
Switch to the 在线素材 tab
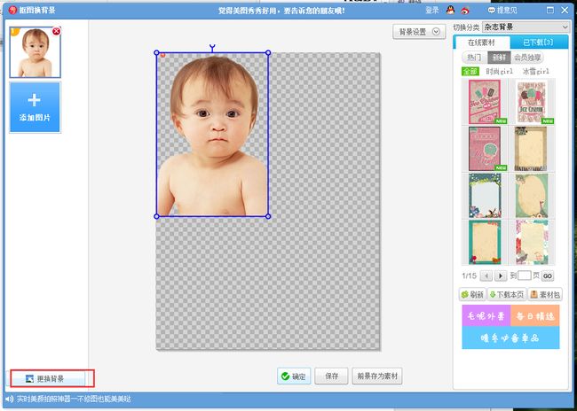click(x=481, y=43)
